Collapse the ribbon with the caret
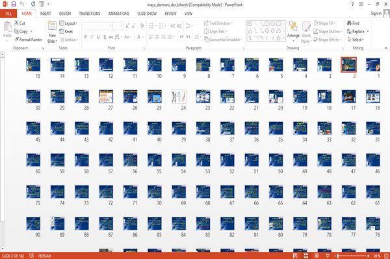Image resolution: width=390 pixels, height=259 pixels. 385,48
